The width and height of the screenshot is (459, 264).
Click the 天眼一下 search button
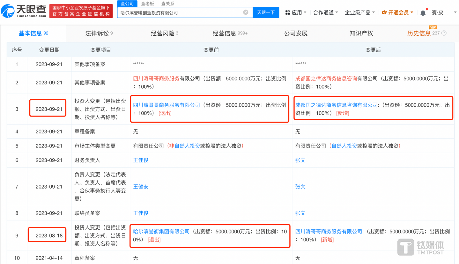point(266,12)
